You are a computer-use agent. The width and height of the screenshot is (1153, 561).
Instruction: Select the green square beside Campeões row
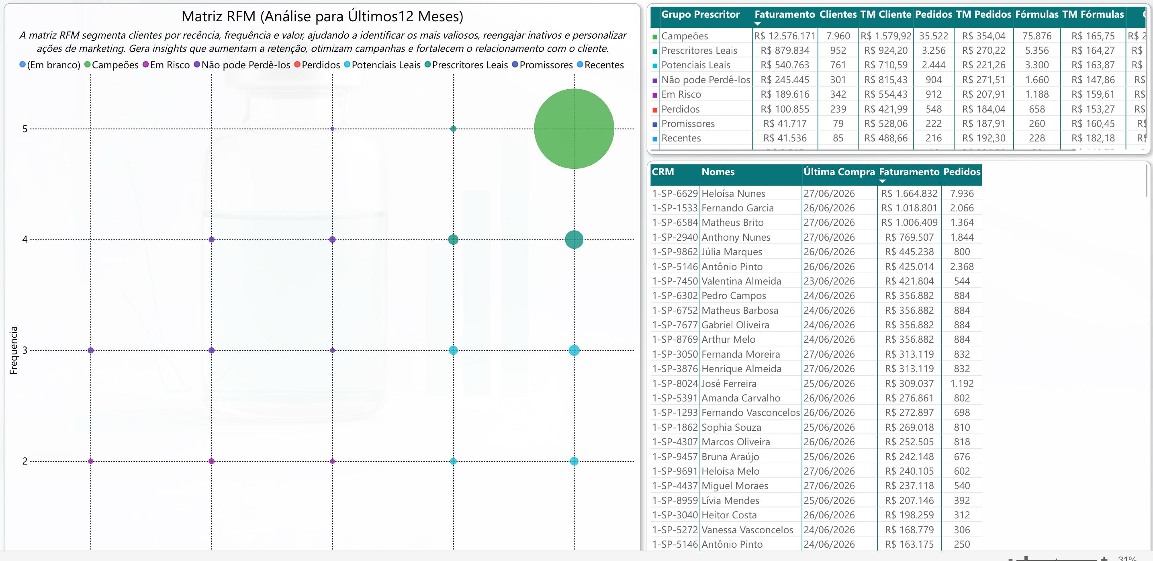click(x=655, y=37)
